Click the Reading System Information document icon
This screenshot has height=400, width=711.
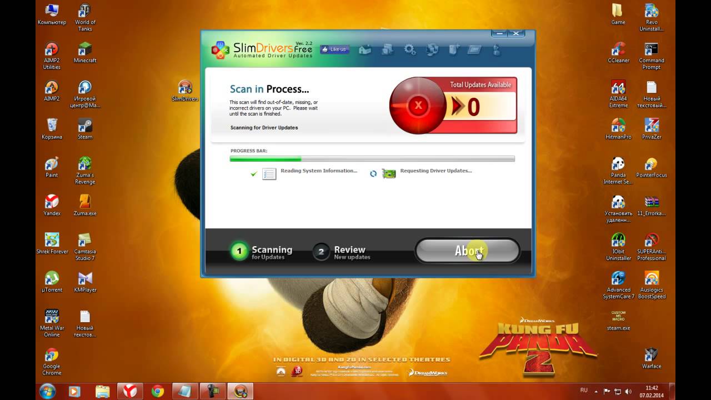(269, 174)
